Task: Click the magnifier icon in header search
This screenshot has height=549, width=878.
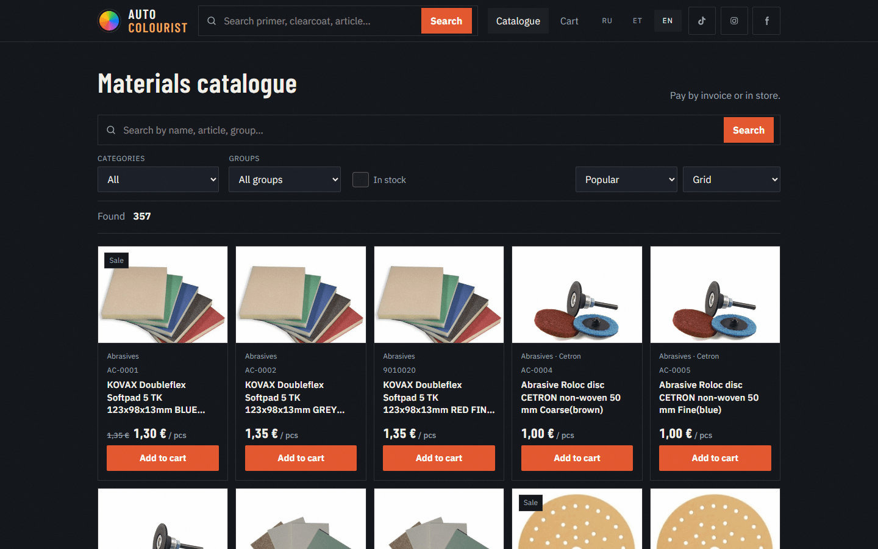Action: point(212,21)
